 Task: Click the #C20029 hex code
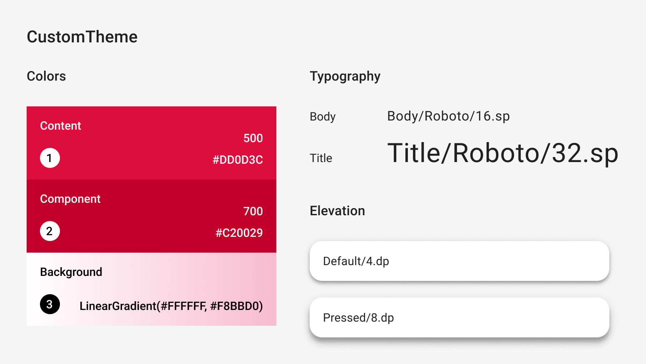(239, 233)
